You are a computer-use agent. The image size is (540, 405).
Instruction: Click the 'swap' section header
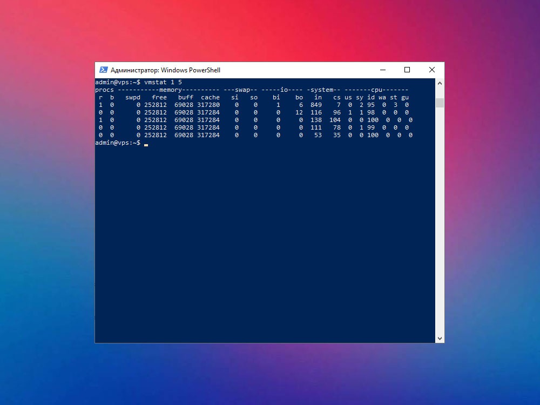pos(242,90)
